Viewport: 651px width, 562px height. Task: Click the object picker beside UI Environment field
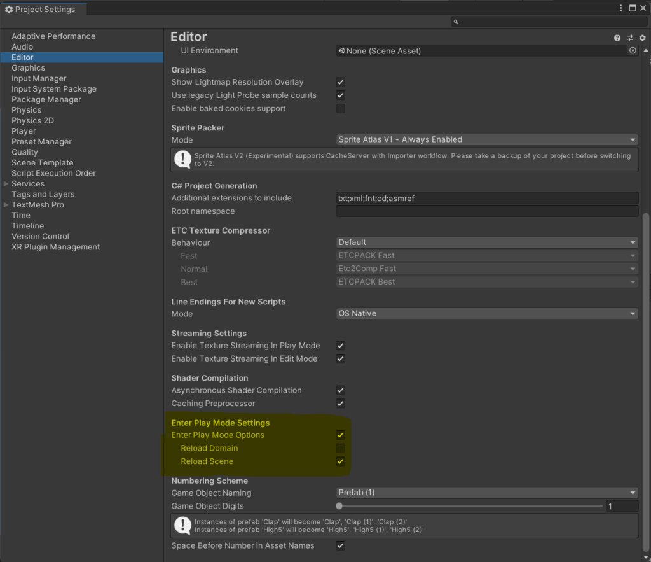(633, 50)
